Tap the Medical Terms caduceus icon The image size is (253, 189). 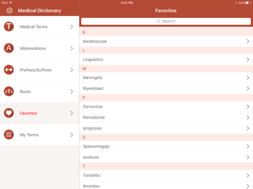pos(9,27)
